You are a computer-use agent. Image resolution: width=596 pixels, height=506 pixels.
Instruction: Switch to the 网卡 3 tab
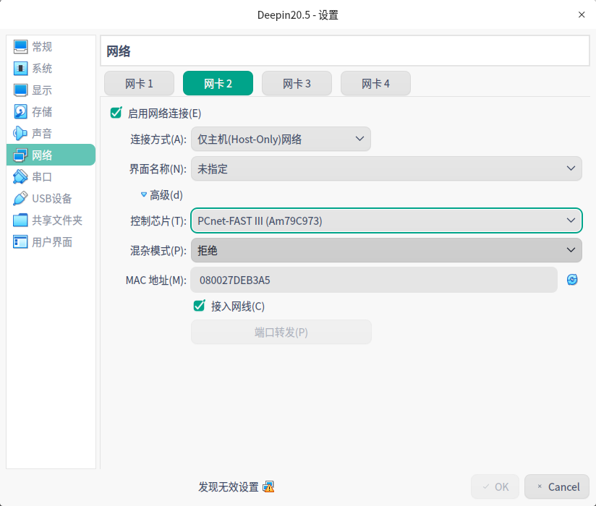pyautogui.click(x=297, y=83)
